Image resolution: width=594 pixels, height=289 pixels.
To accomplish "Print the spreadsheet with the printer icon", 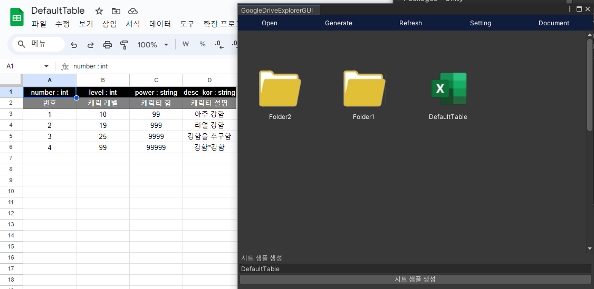I will tap(108, 45).
